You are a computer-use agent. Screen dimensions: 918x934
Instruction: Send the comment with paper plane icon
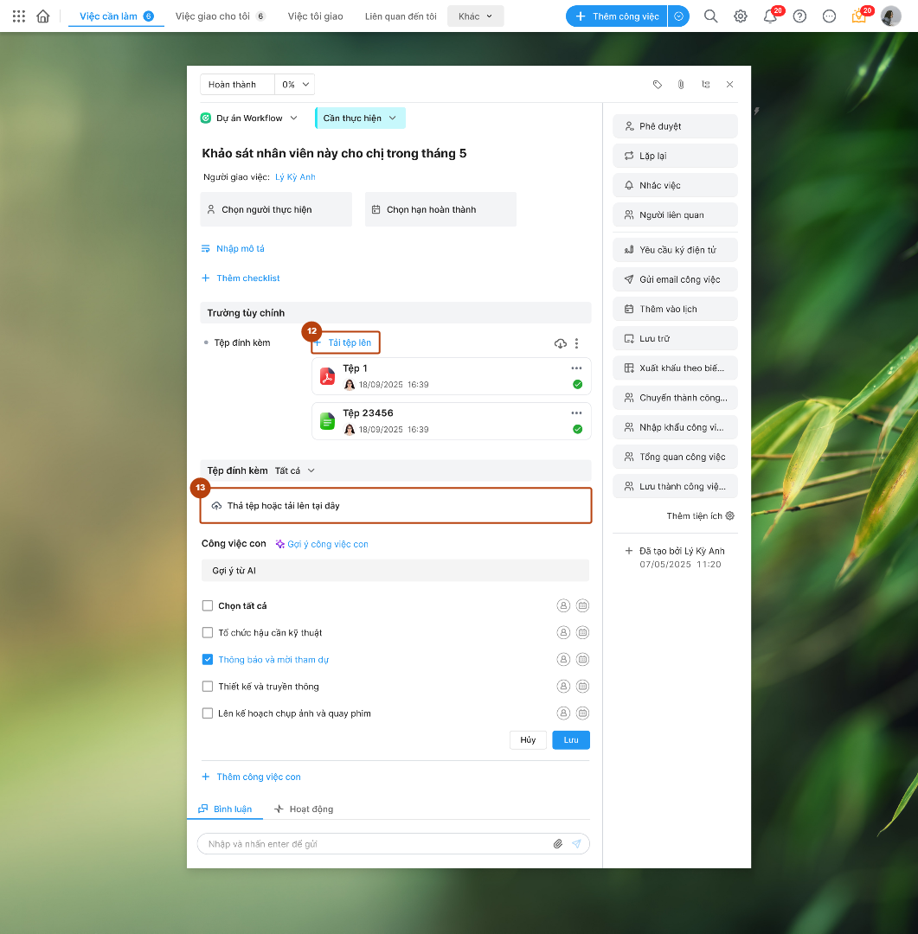(576, 843)
